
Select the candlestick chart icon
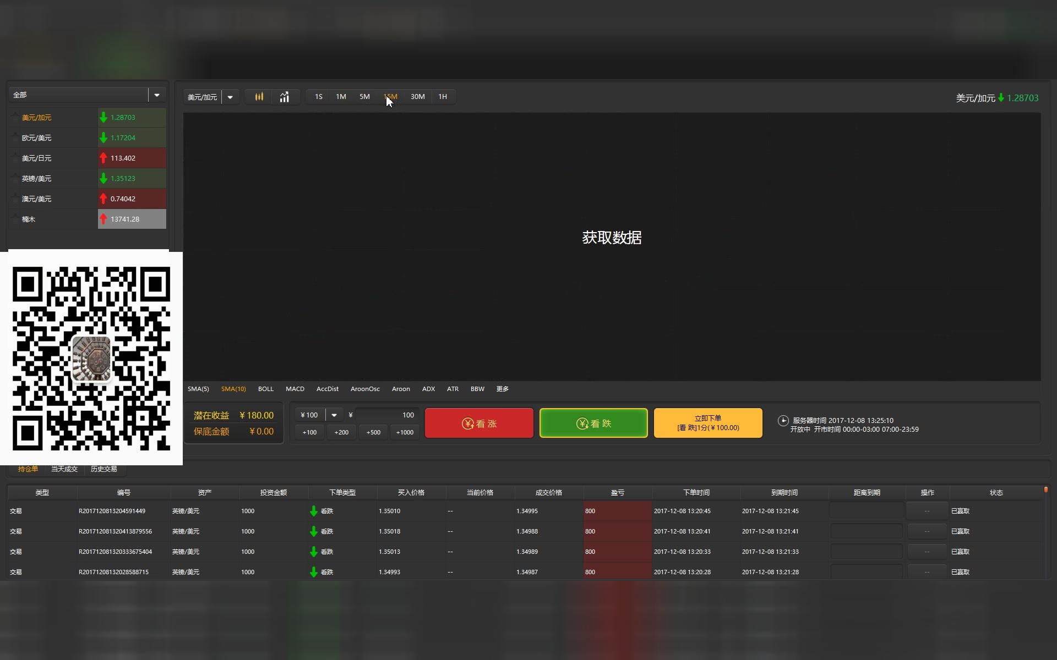pyautogui.click(x=259, y=97)
